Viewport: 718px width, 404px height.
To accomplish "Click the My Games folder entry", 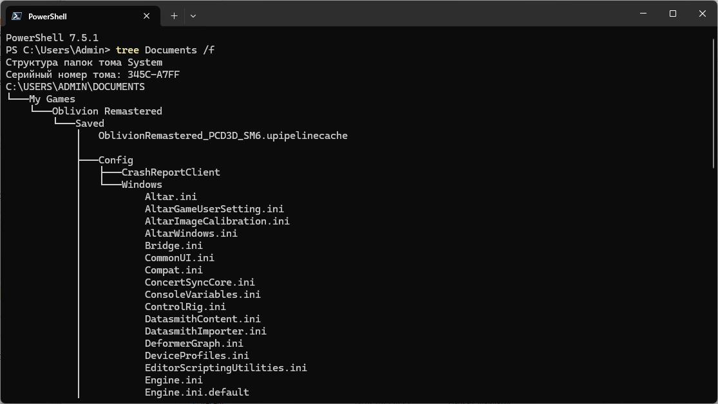I will (52, 99).
